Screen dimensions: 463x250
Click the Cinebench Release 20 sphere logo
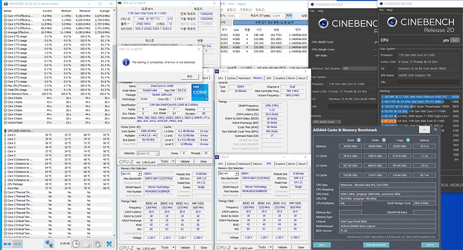point(392,22)
